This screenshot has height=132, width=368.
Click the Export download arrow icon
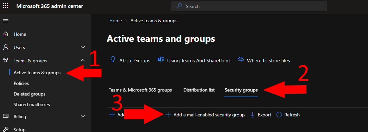[253, 115]
